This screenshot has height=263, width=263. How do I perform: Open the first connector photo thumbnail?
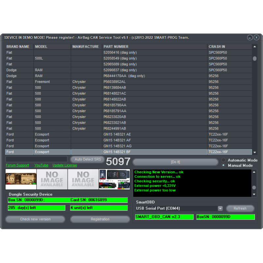(21, 179)
